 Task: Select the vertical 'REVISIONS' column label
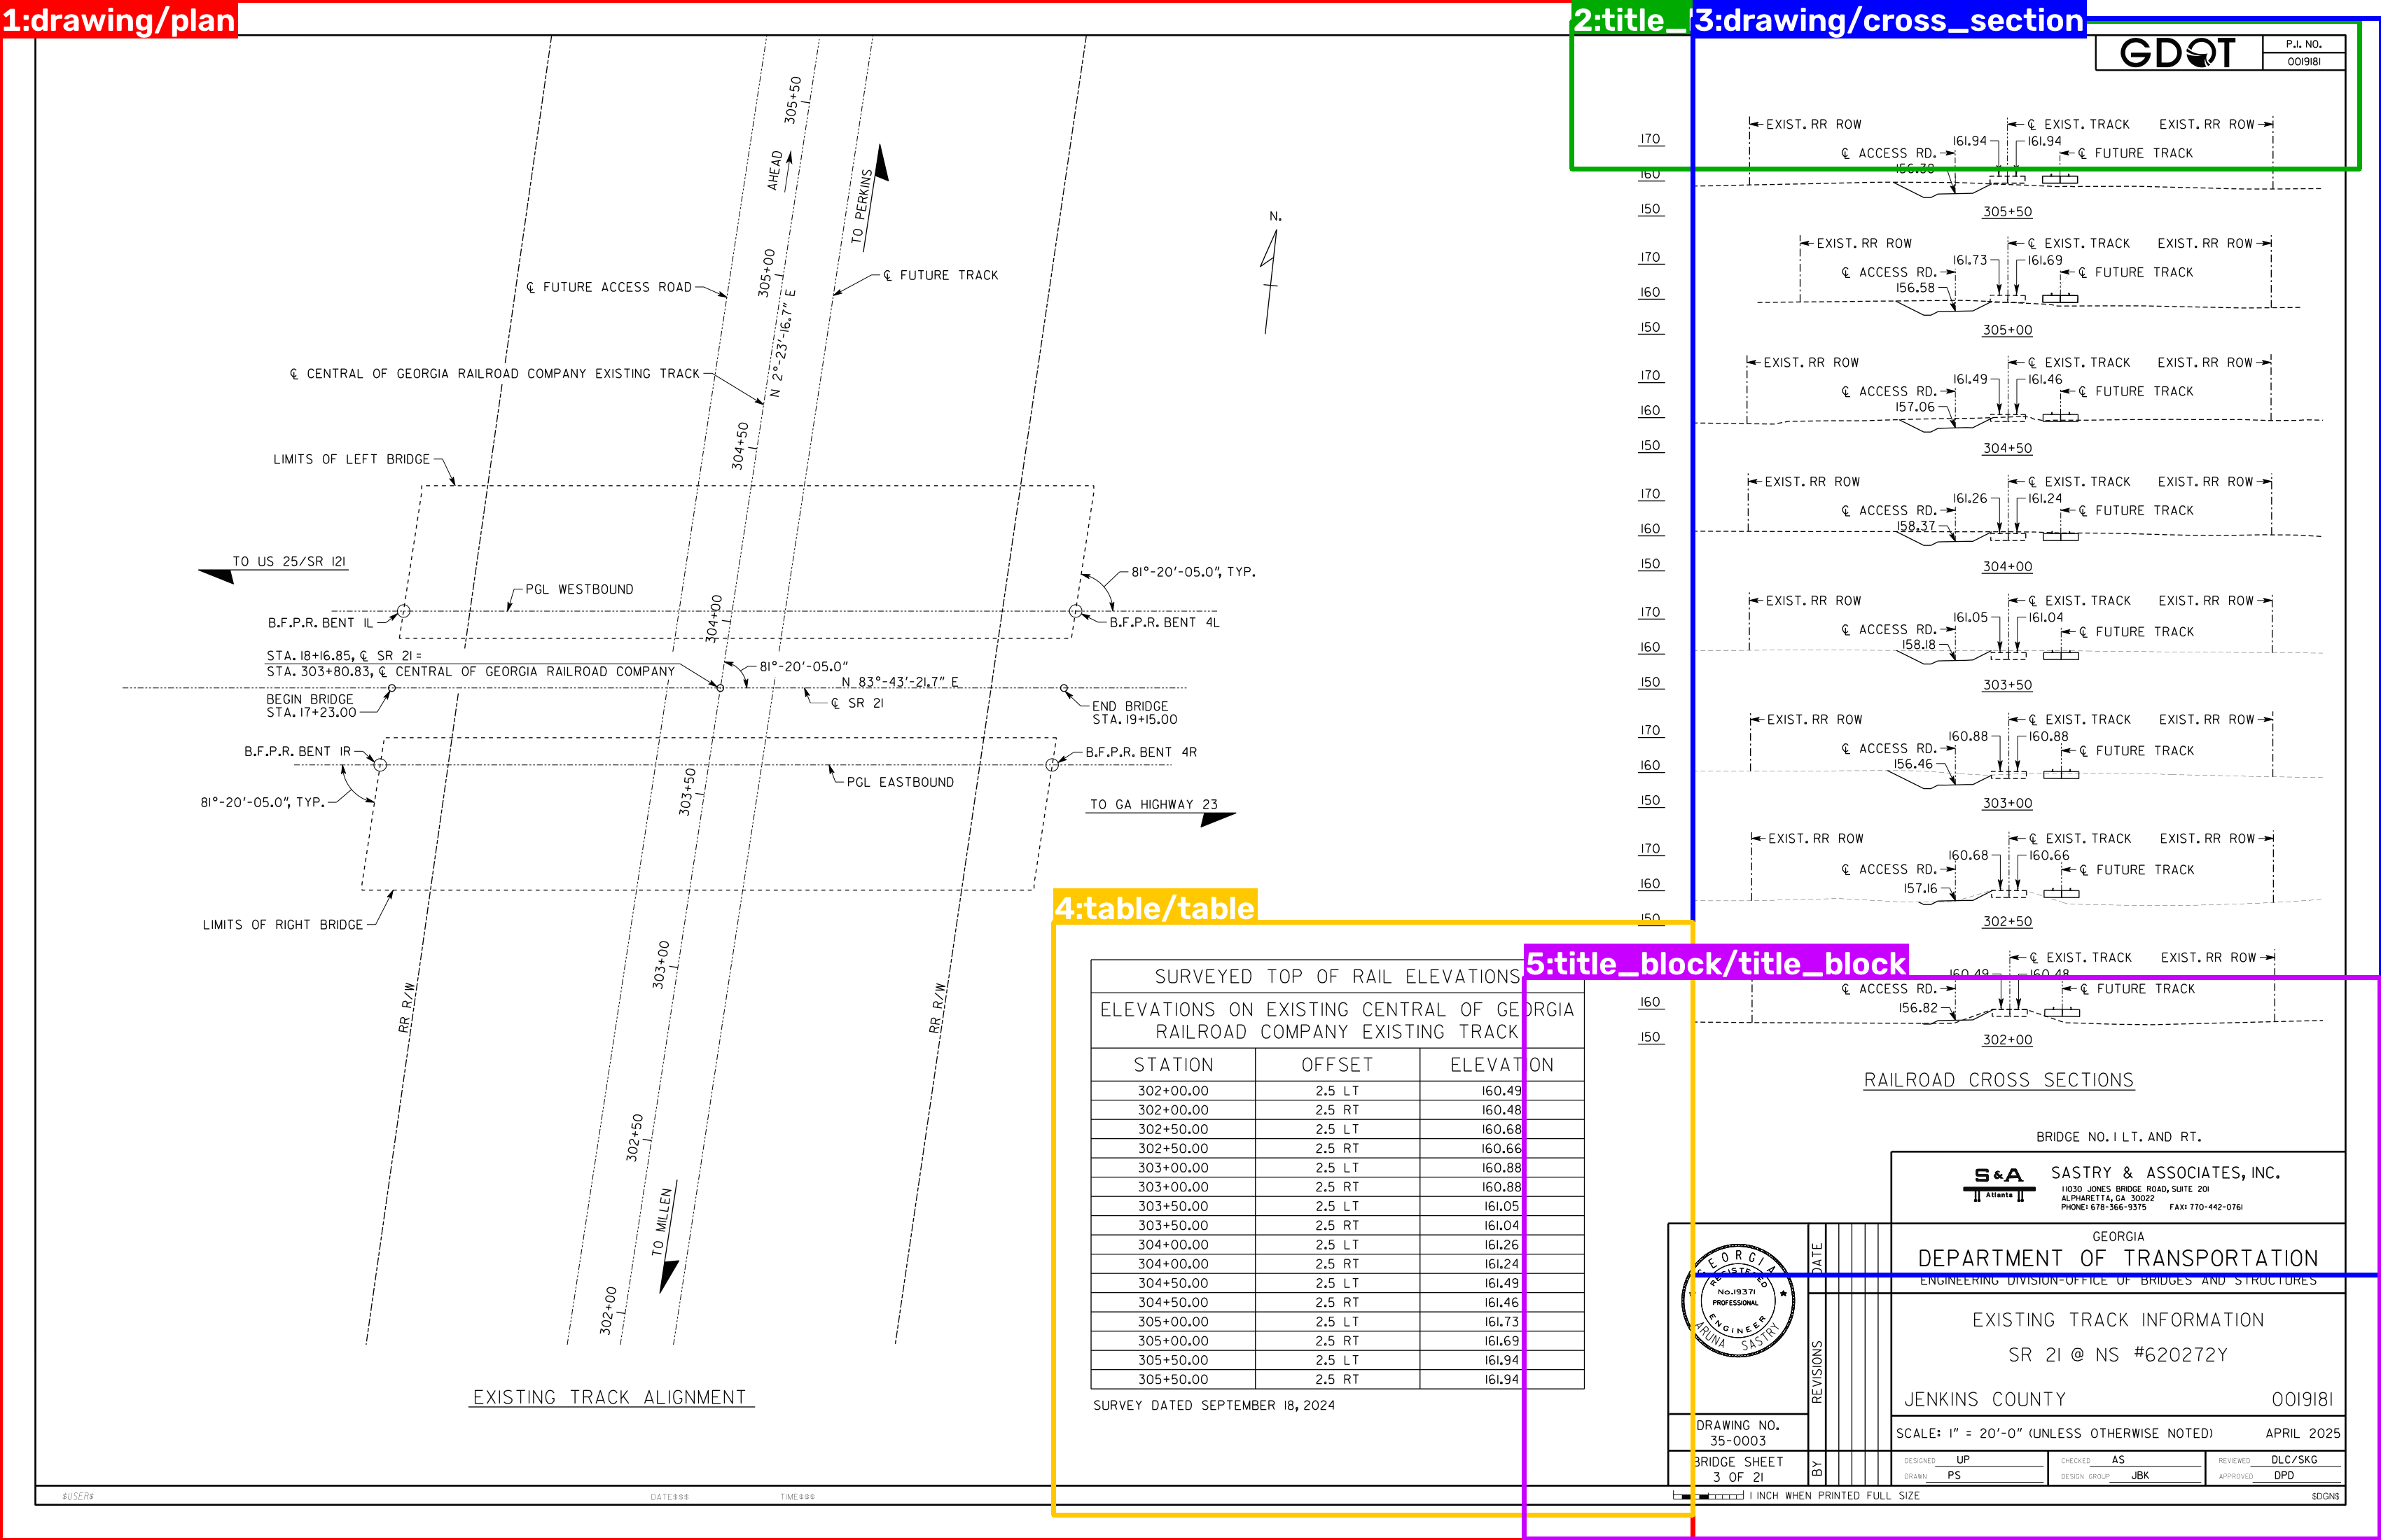point(1817,1371)
